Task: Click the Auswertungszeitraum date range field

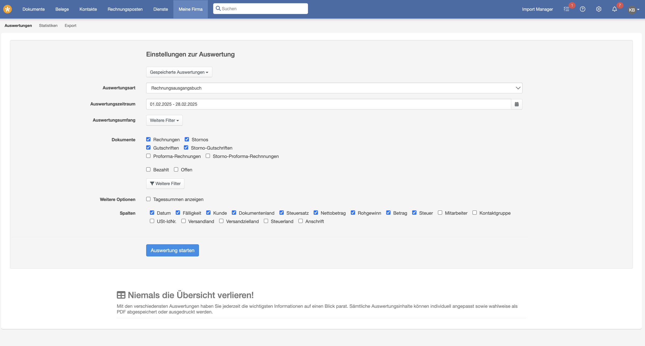Action: (328, 104)
